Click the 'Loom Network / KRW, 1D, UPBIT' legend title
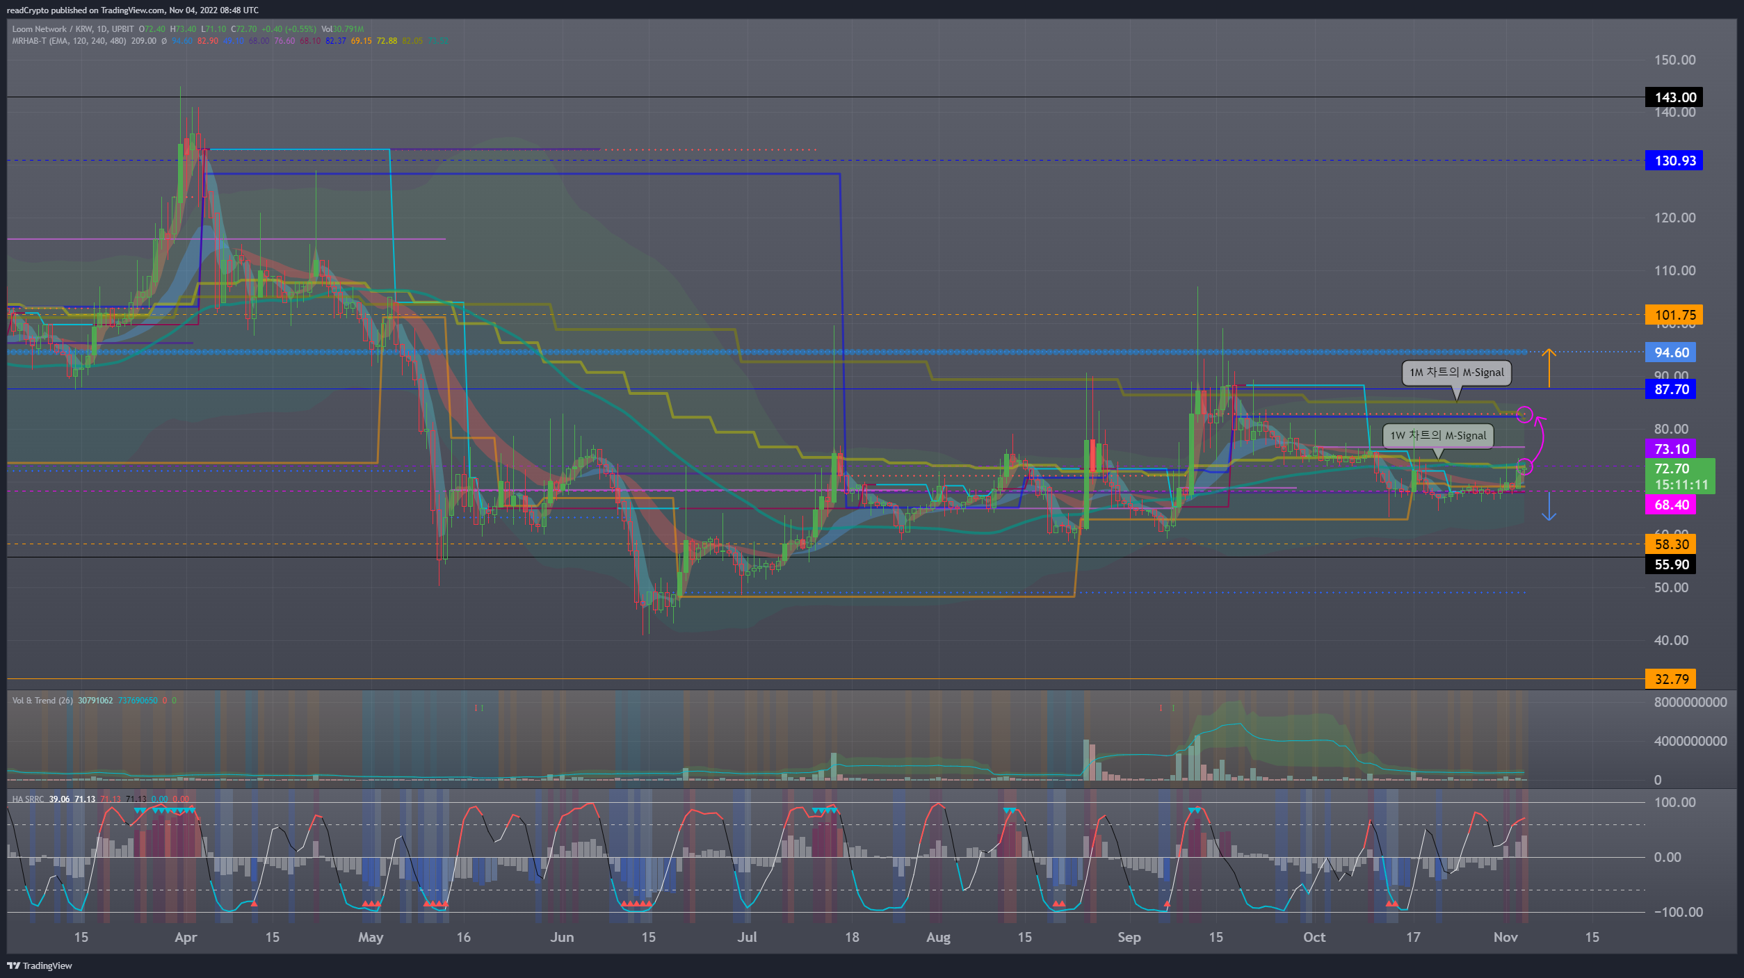Screen dimensions: 1744x978 [73, 29]
